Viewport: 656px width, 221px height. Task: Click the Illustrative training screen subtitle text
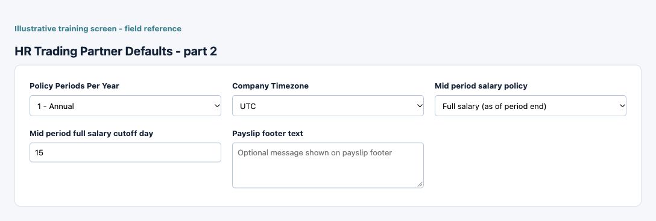click(98, 29)
